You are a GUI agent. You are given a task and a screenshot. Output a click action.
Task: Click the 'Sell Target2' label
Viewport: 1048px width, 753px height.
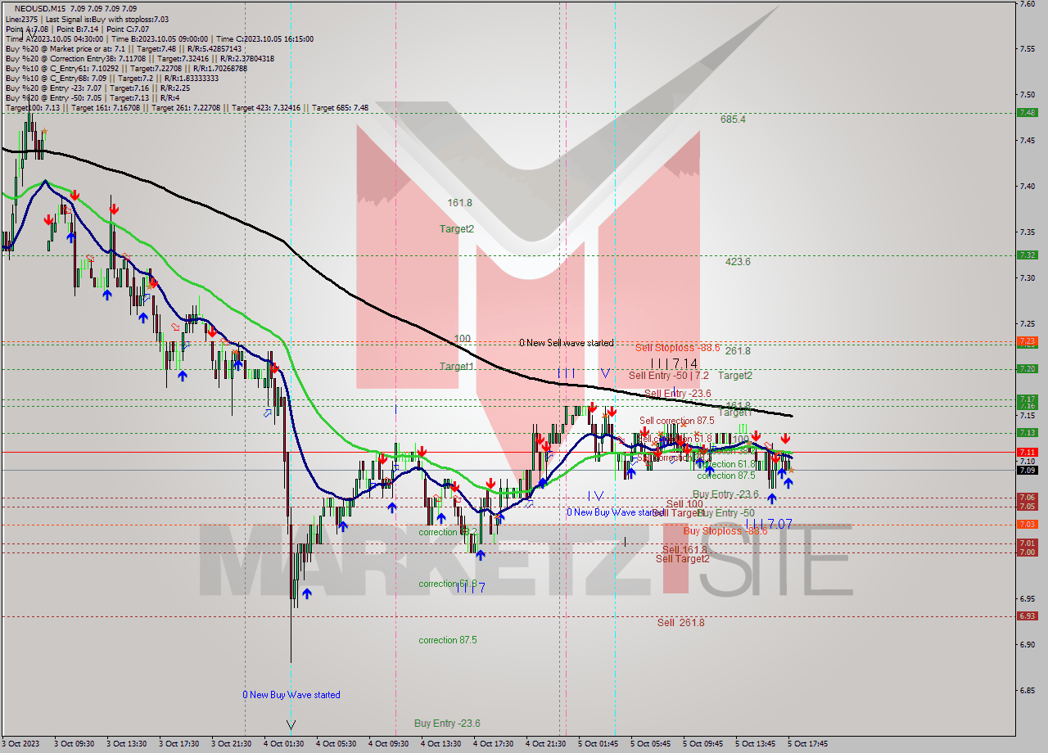click(682, 559)
